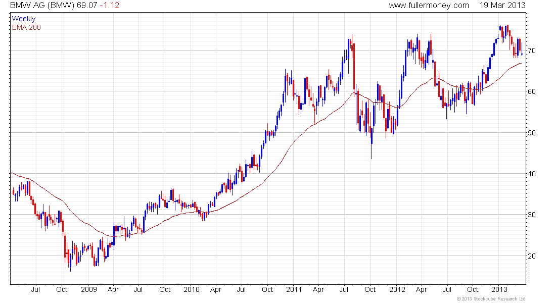556x303 pixels.
Task: Click the 2011 time axis marker
Action: [x=294, y=289]
